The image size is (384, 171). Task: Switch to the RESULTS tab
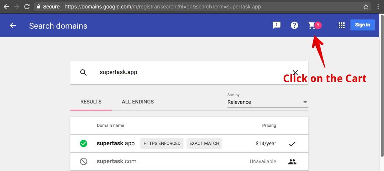point(91,102)
